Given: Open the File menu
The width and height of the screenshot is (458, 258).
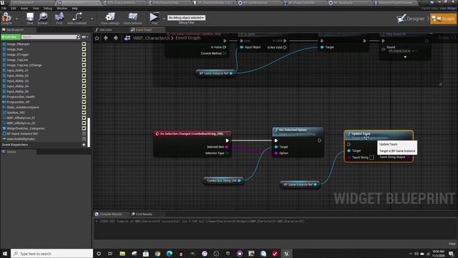Looking at the screenshot, I should 4,8.
